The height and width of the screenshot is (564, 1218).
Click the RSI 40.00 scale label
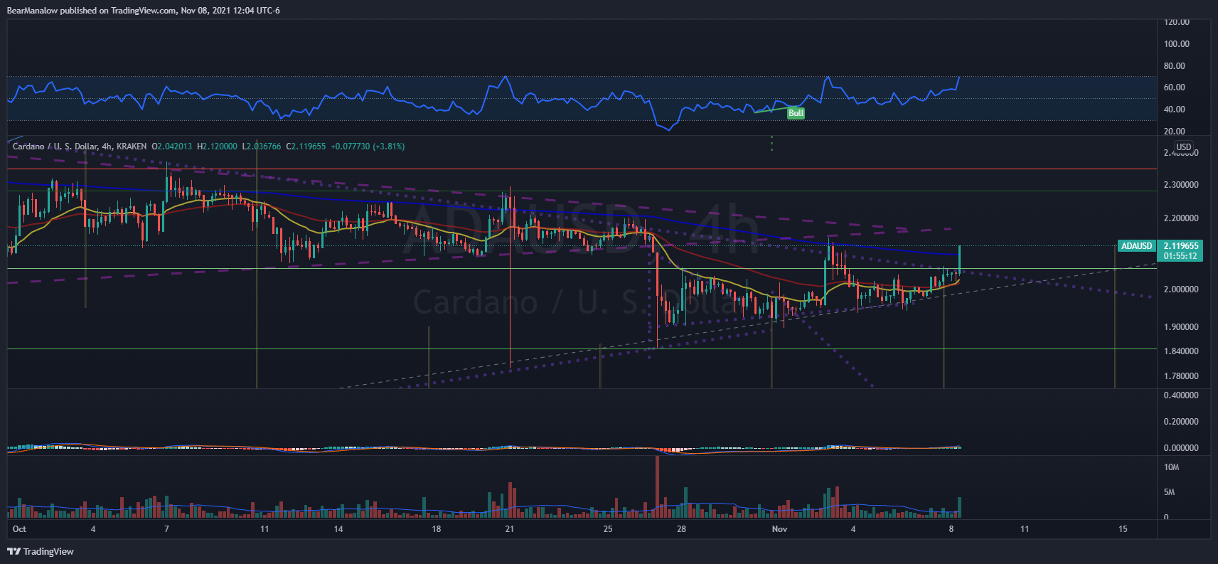tap(1175, 110)
